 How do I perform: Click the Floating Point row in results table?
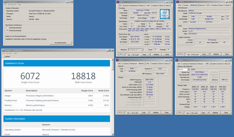click(57, 100)
